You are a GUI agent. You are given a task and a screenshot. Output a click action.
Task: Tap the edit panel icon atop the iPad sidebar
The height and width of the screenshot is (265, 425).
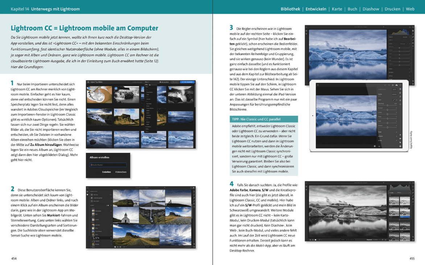point(400,89)
